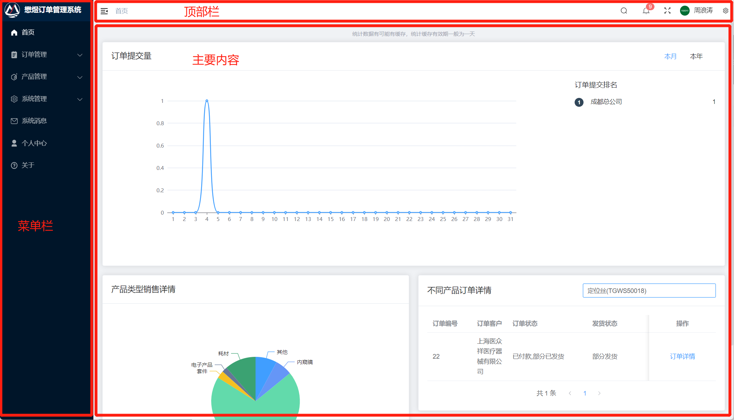Screen dimensions: 734x420
Task: Click the 订单状态 column header
Action: click(x=525, y=324)
